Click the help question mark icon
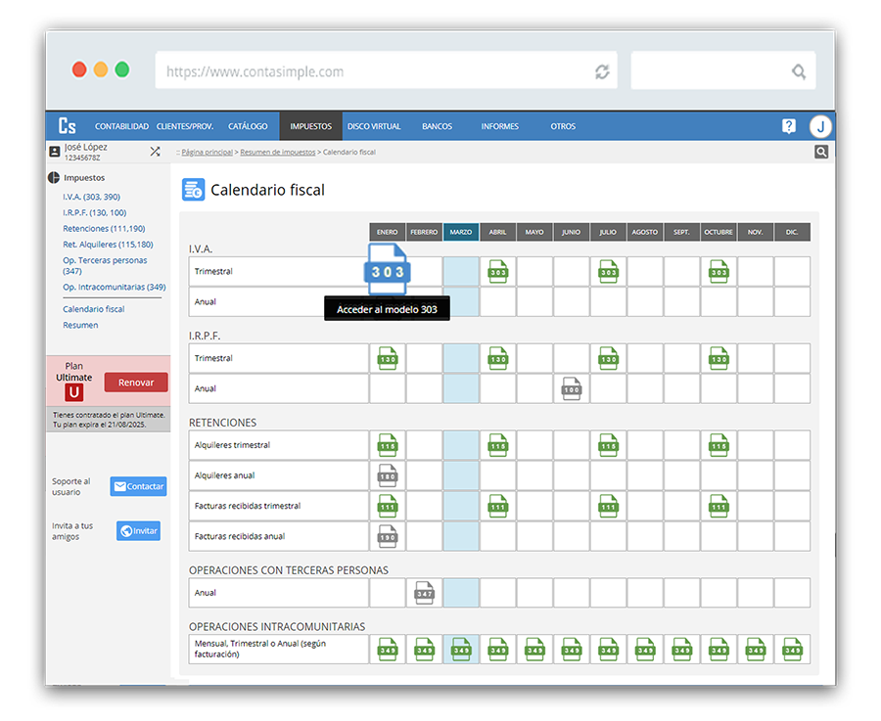The image size is (881, 721). pyautogui.click(x=789, y=126)
